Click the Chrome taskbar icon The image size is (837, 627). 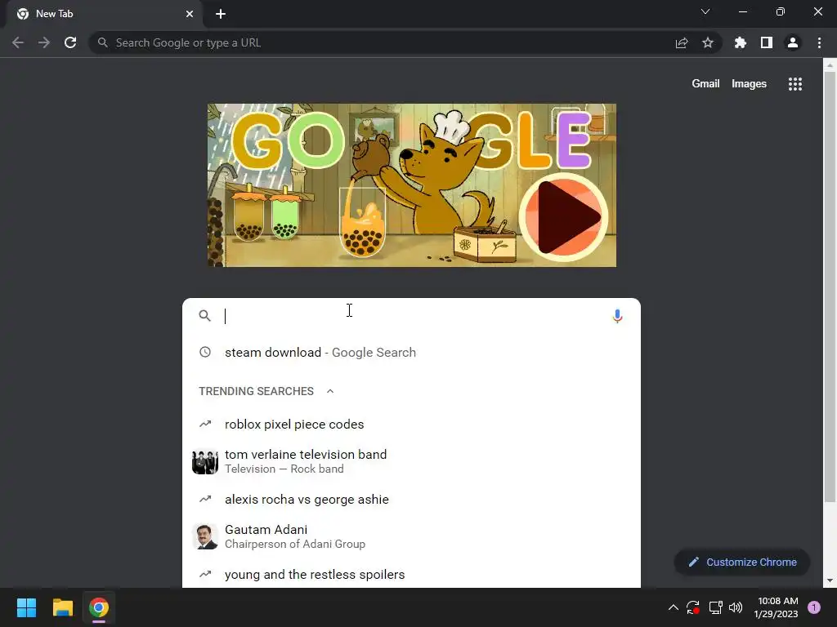click(x=99, y=607)
